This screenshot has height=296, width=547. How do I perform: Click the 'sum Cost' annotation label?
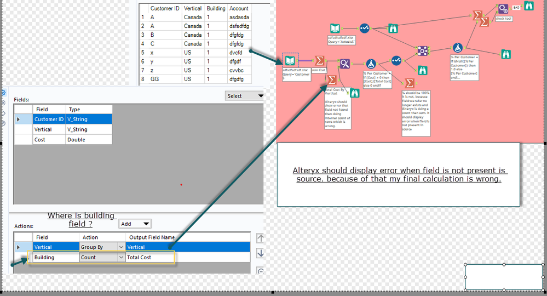click(319, 70)
